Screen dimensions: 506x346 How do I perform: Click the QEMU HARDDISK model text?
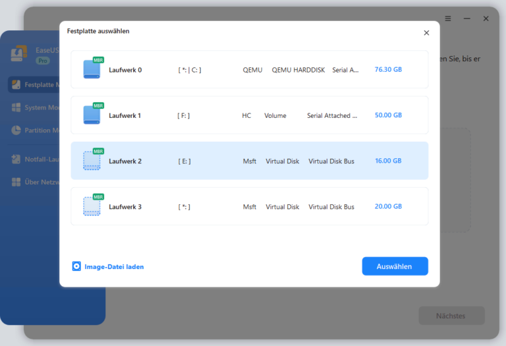pos(298,70)
